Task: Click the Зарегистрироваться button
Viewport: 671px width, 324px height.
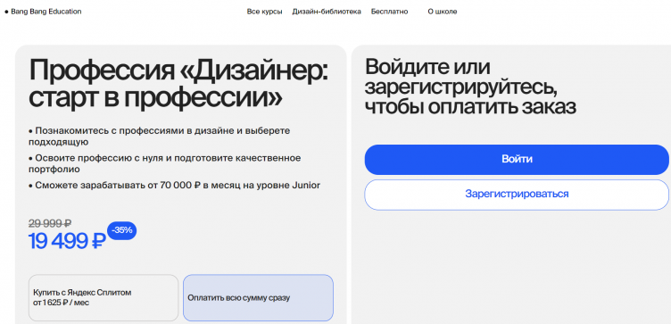Action: pos(517,195)
